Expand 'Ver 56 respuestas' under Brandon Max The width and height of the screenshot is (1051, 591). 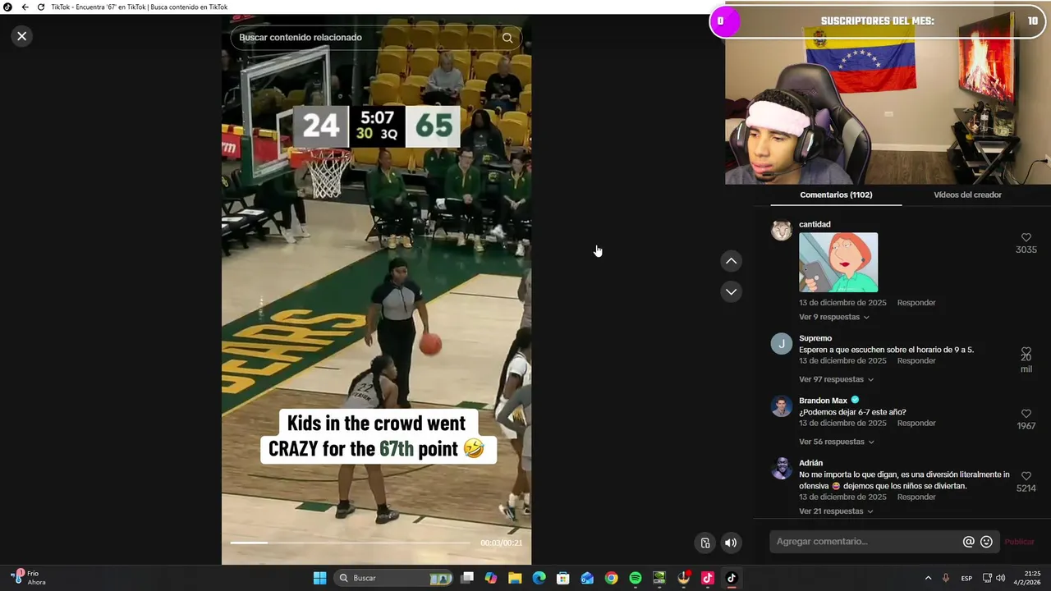click(x=836, y=442)
